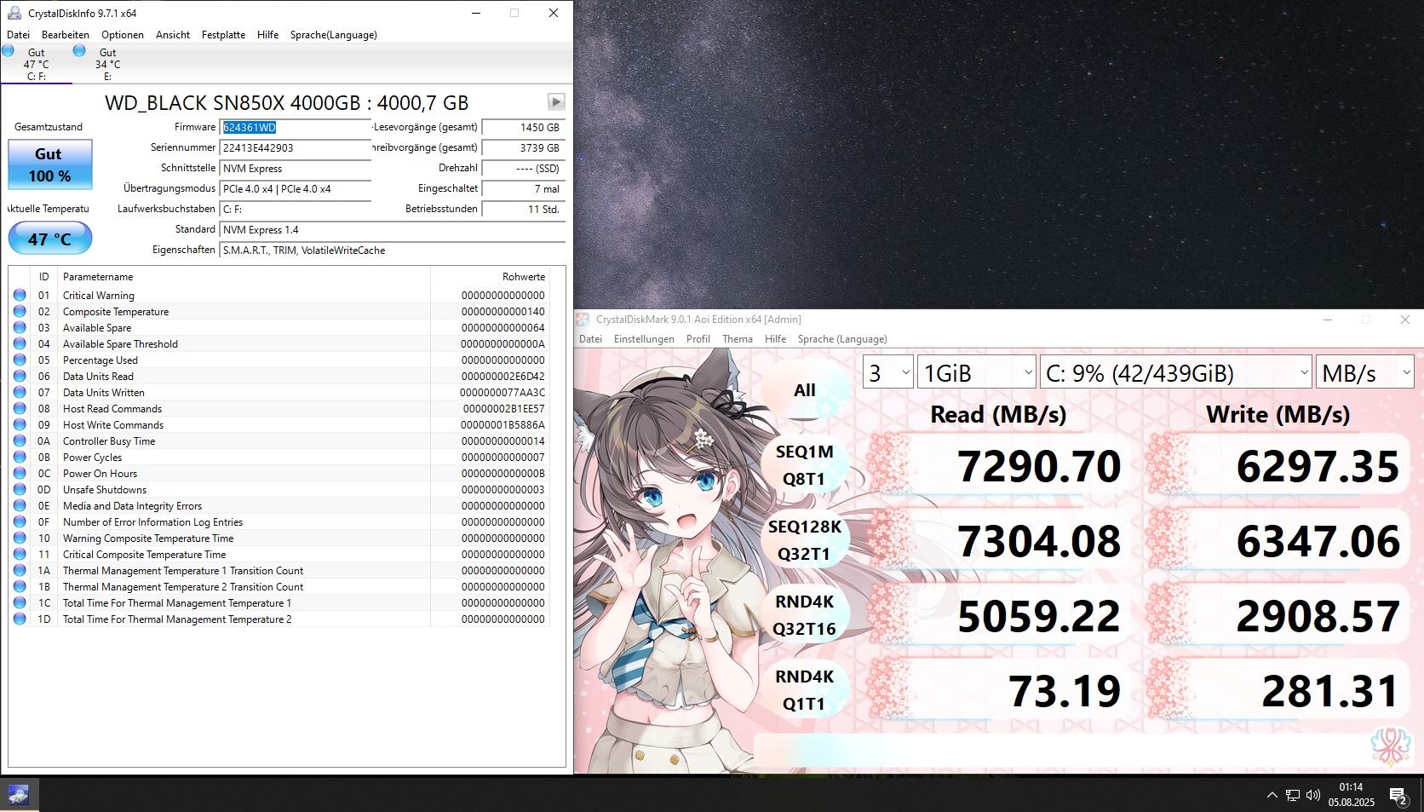Open the Ansicht menu
Image resolution: width=1424 pixels, height=812 pixels.
pos(173,35)
